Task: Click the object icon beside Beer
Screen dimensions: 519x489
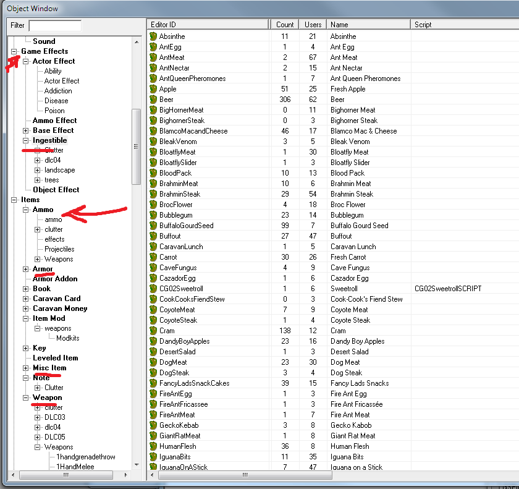Action: click(153, 99)
